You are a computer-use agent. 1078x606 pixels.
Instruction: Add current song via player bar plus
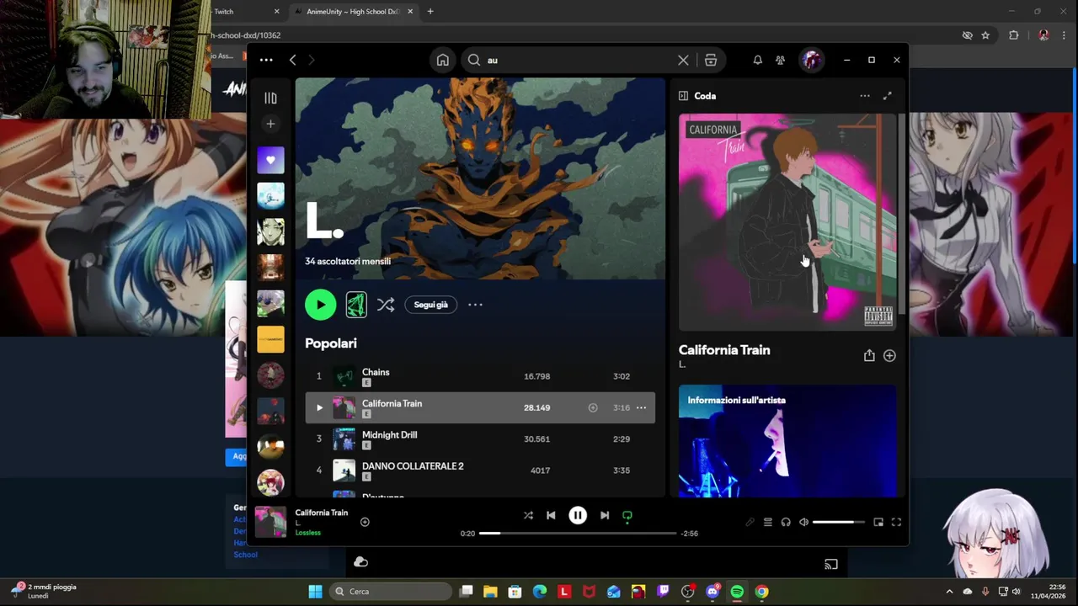[365, 522]
